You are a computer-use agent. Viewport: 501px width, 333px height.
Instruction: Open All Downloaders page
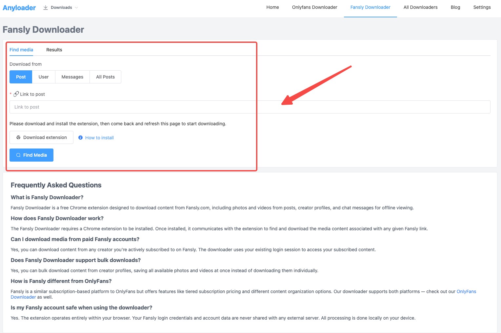coord(420,7)
